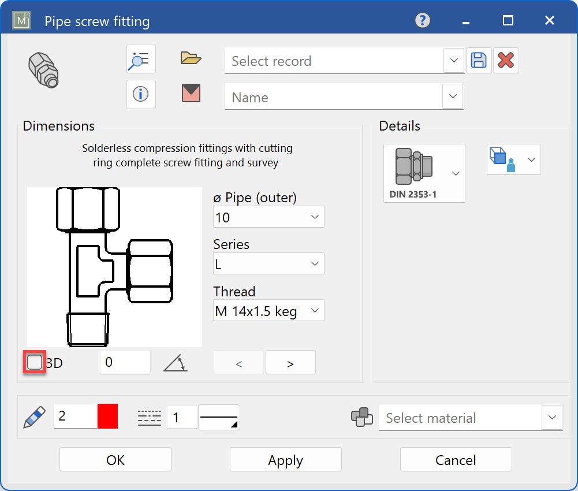Screen dimensions: 578x491
Task: Open the Select record dropdown
Action: [x=454, y=61]
